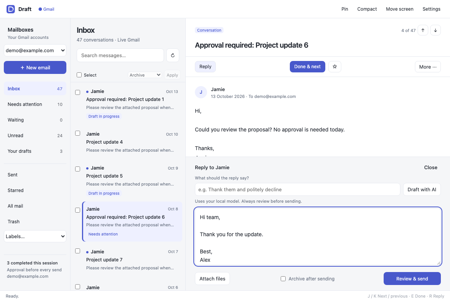The image size is (450, 301).
Task: Click the Apply bulk action button
Action: tap(172, 75)
